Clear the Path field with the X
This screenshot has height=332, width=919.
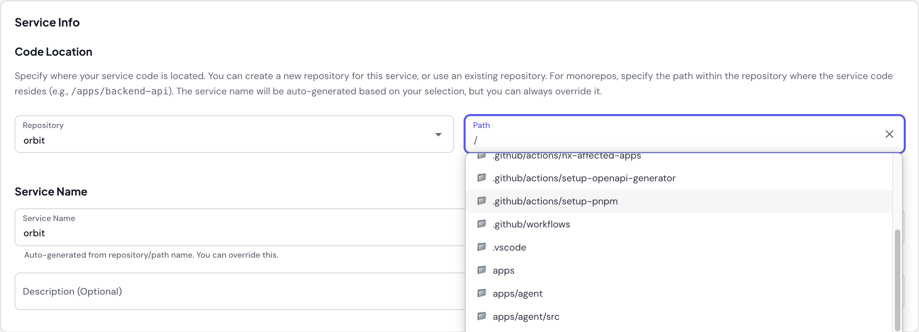pos(890,134)
